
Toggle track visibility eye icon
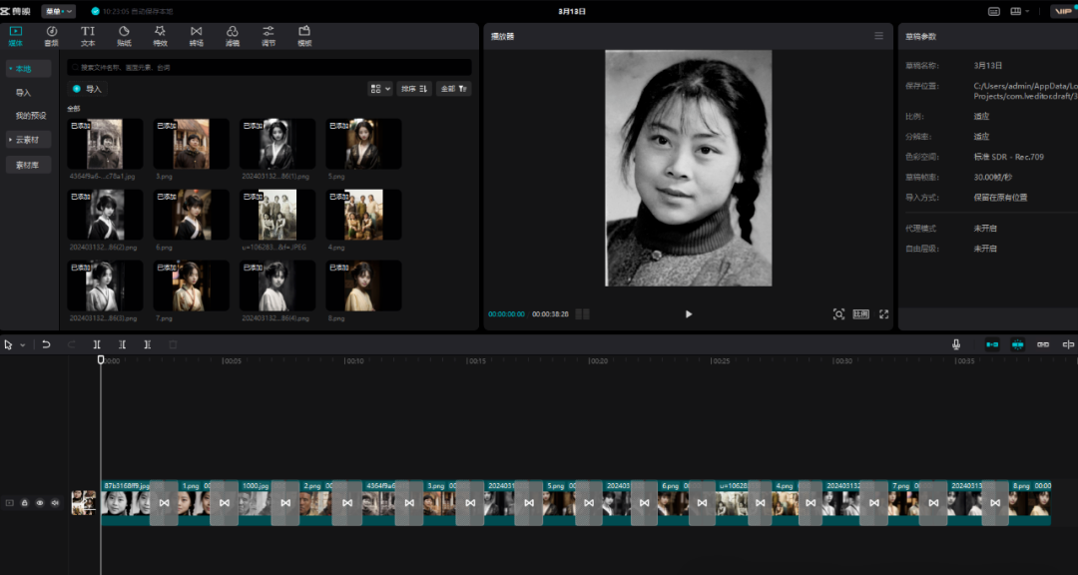40,503
